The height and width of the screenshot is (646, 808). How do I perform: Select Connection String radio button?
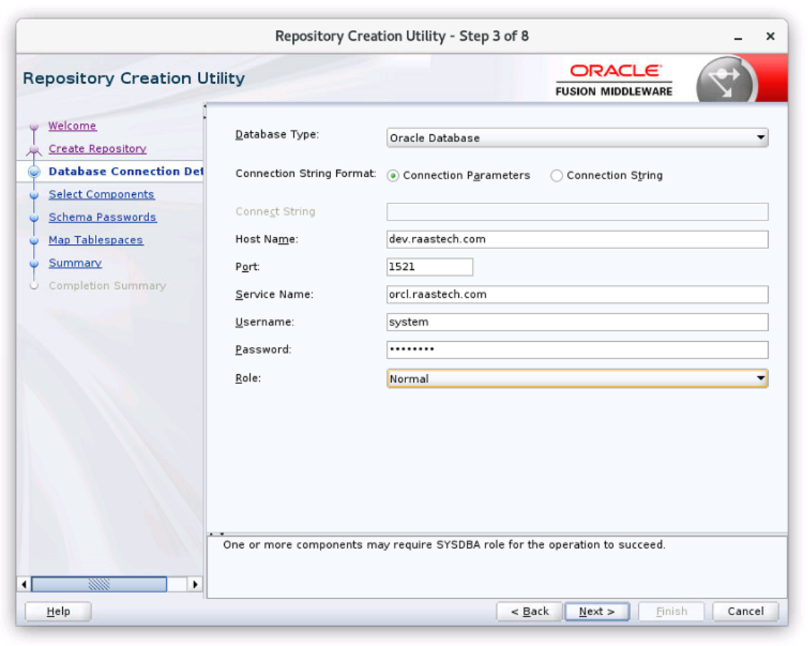point(557,176)
